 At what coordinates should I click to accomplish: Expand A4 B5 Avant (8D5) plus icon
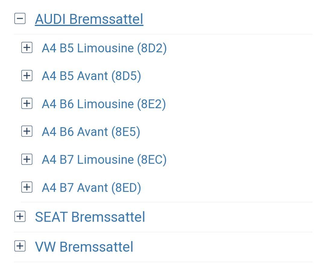coord(27,76)
